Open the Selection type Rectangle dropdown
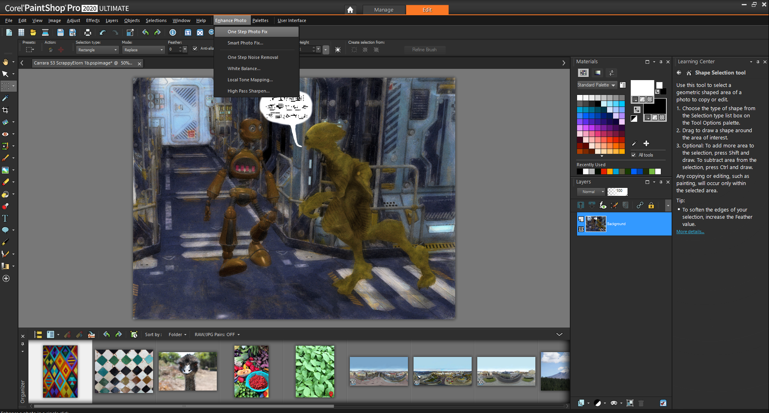769x413 pixels. [97, 50]
